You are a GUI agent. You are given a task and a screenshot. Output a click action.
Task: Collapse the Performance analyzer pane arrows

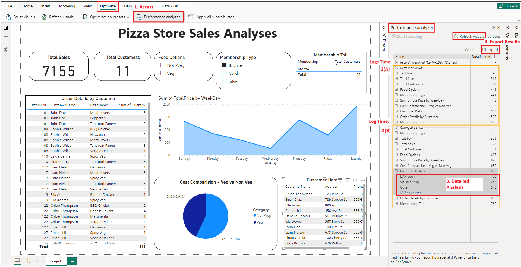click(493, 27)
